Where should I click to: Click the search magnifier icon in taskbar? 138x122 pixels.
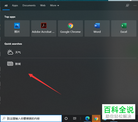pos(4,118)
